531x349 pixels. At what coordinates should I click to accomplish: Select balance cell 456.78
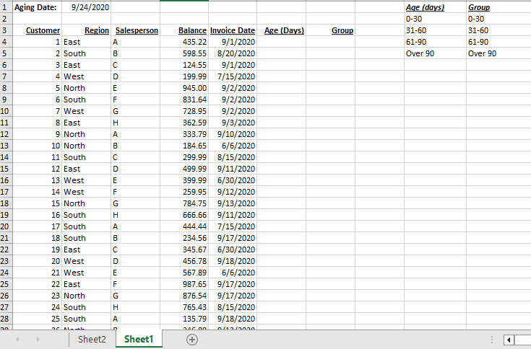pos(184,261)
